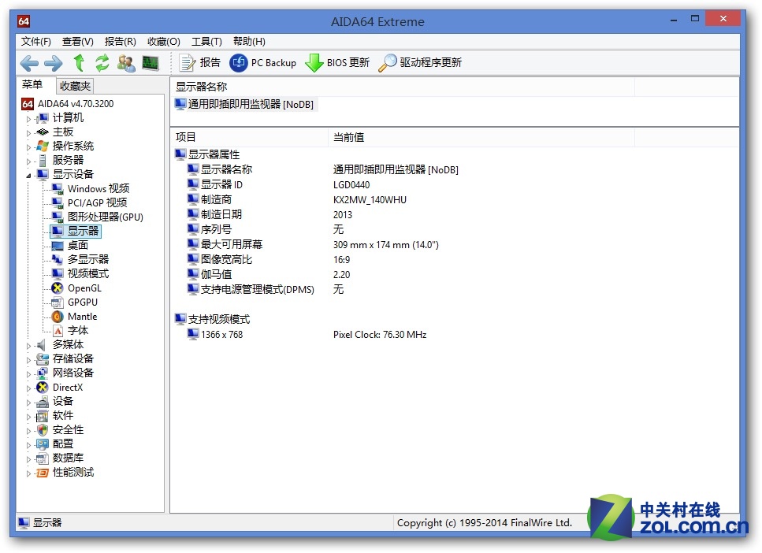Image resolution: width=762 pixels, height=553 pixels.
Task: Expand the 主板 tree node
Action: [x=28, y=132]
